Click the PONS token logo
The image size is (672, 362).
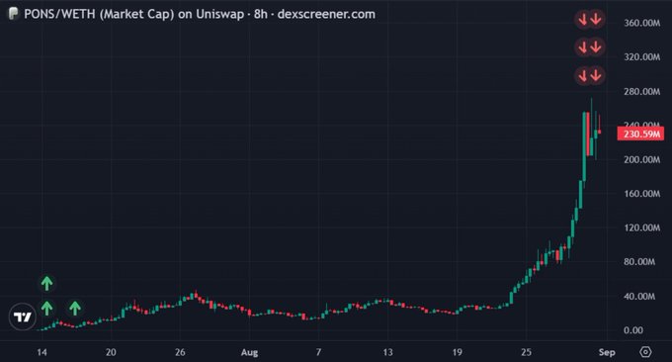[x=13, y=14]
